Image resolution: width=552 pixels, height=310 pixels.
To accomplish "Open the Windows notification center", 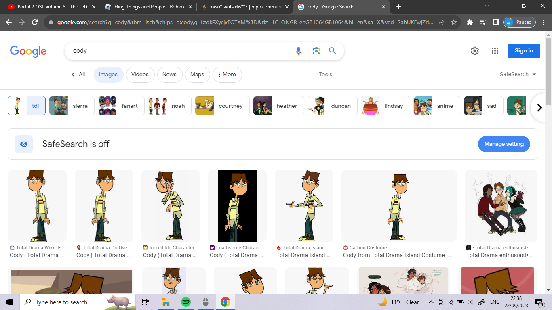I will pyautogui.click(x=539, y=302).
